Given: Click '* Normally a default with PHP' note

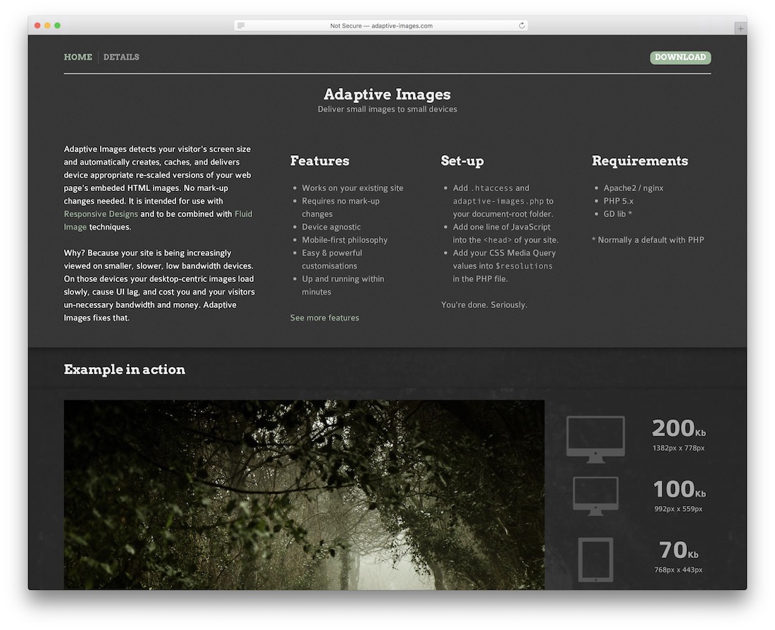Looking at the screenshot, I should click(647, 240).
